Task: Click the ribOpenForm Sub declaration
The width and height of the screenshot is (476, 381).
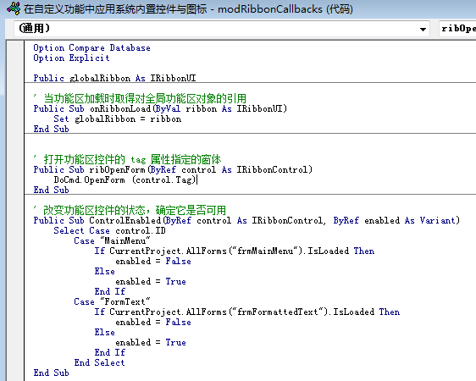Action: point(173,169)
